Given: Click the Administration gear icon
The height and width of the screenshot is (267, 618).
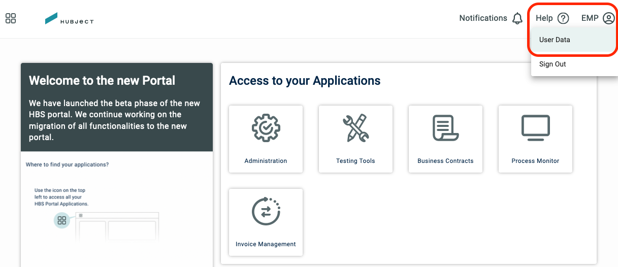Looking at the screenshot, I should 266,128.
